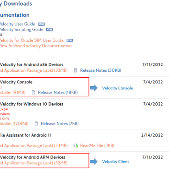Click notes icon beside Release Notes (30KB)
The height and width of the screenshot is (169, 169).
75,70
